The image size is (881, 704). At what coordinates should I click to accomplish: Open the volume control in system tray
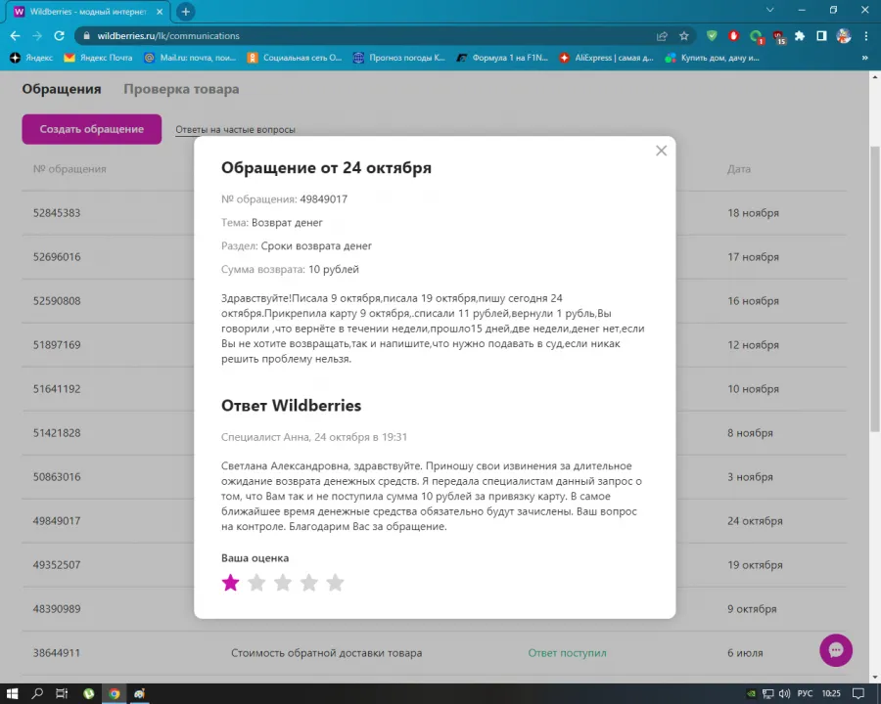784,694
